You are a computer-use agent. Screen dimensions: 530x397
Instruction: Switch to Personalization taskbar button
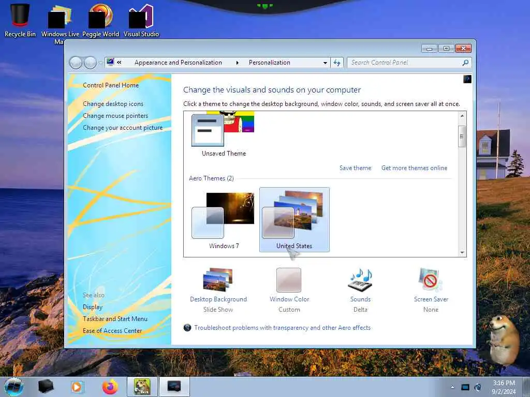pos(174,387)
